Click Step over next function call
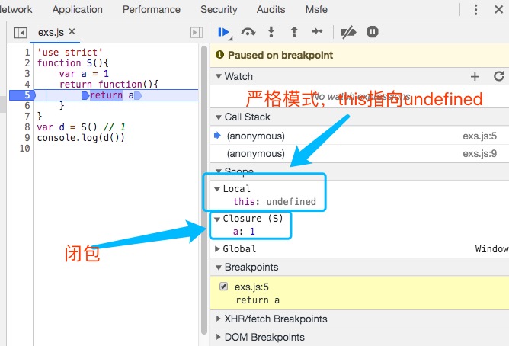Image resolution: width=509 pixels, height=346 pixels. tap(248, 32)
